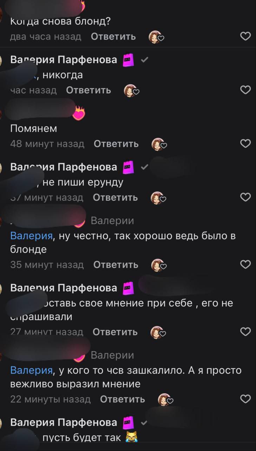
Task: Like the "чсв зашкалило" comment
Action: coord(245,399)
